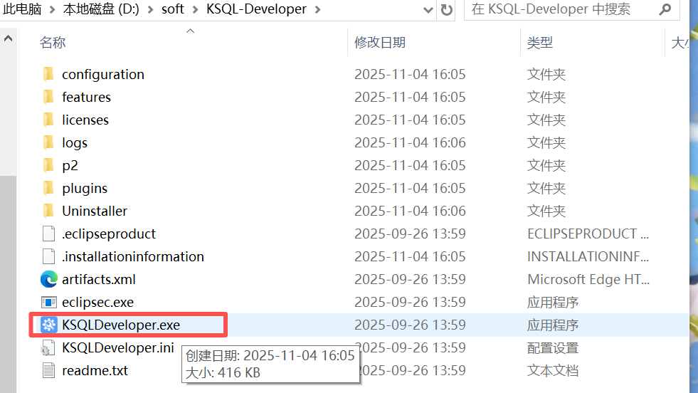Click the refresh button in address bar
698x393 pixels.
[x=446, y=10]
